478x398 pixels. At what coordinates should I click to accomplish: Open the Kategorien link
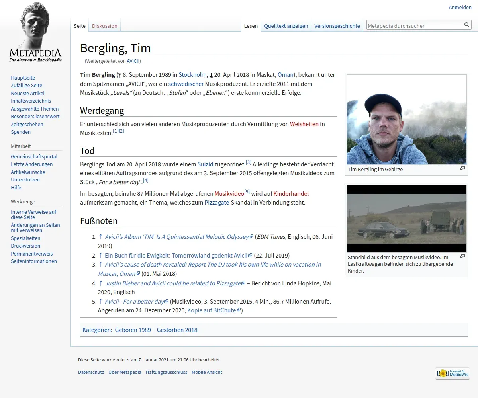[x=97, y=330]
